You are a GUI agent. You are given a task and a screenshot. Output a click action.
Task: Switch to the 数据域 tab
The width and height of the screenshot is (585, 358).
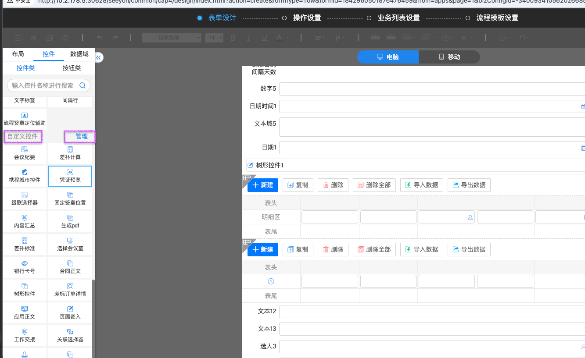point(79,54)
